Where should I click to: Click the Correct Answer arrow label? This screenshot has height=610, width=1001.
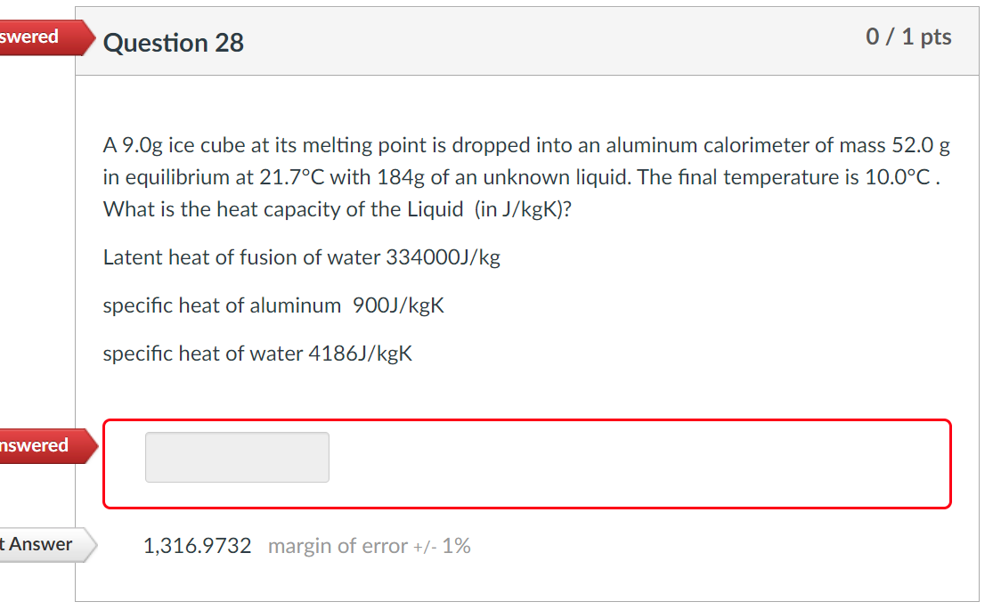click(x=40, y=545)
